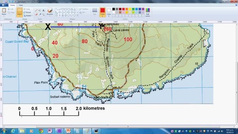Select the Color picker eyedropper tool

coord(40,15)
